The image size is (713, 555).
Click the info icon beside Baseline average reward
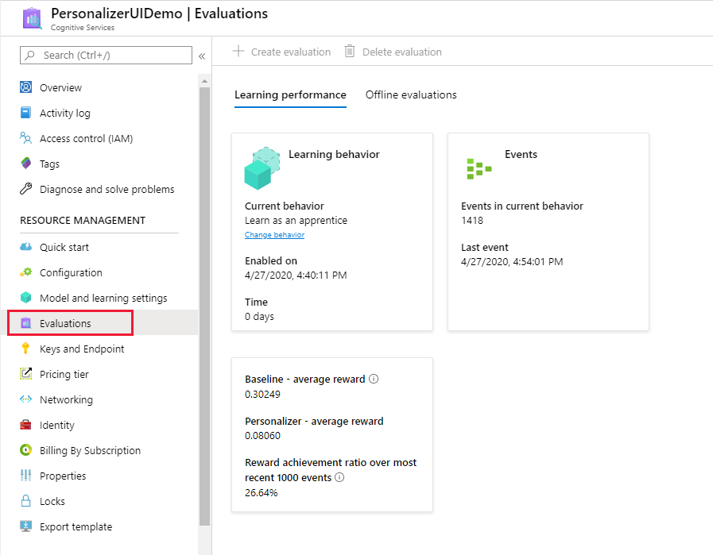coord(374,379)
